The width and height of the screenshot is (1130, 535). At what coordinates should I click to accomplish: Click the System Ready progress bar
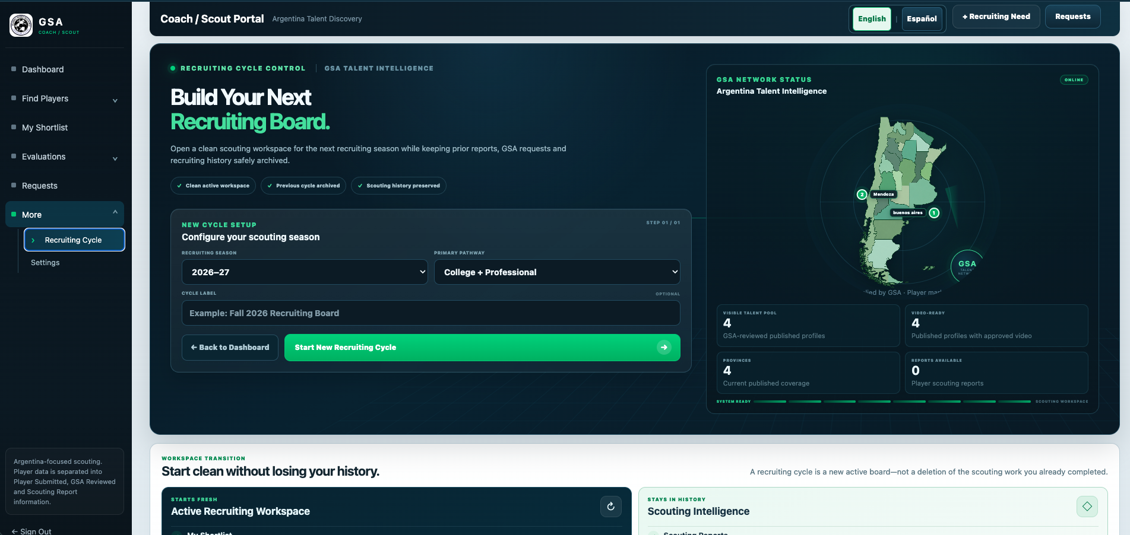[x=892, y=402]
